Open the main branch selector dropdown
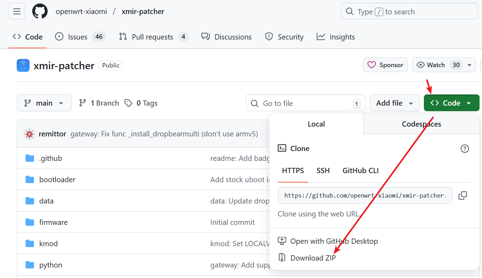 (x=44, y=103)
